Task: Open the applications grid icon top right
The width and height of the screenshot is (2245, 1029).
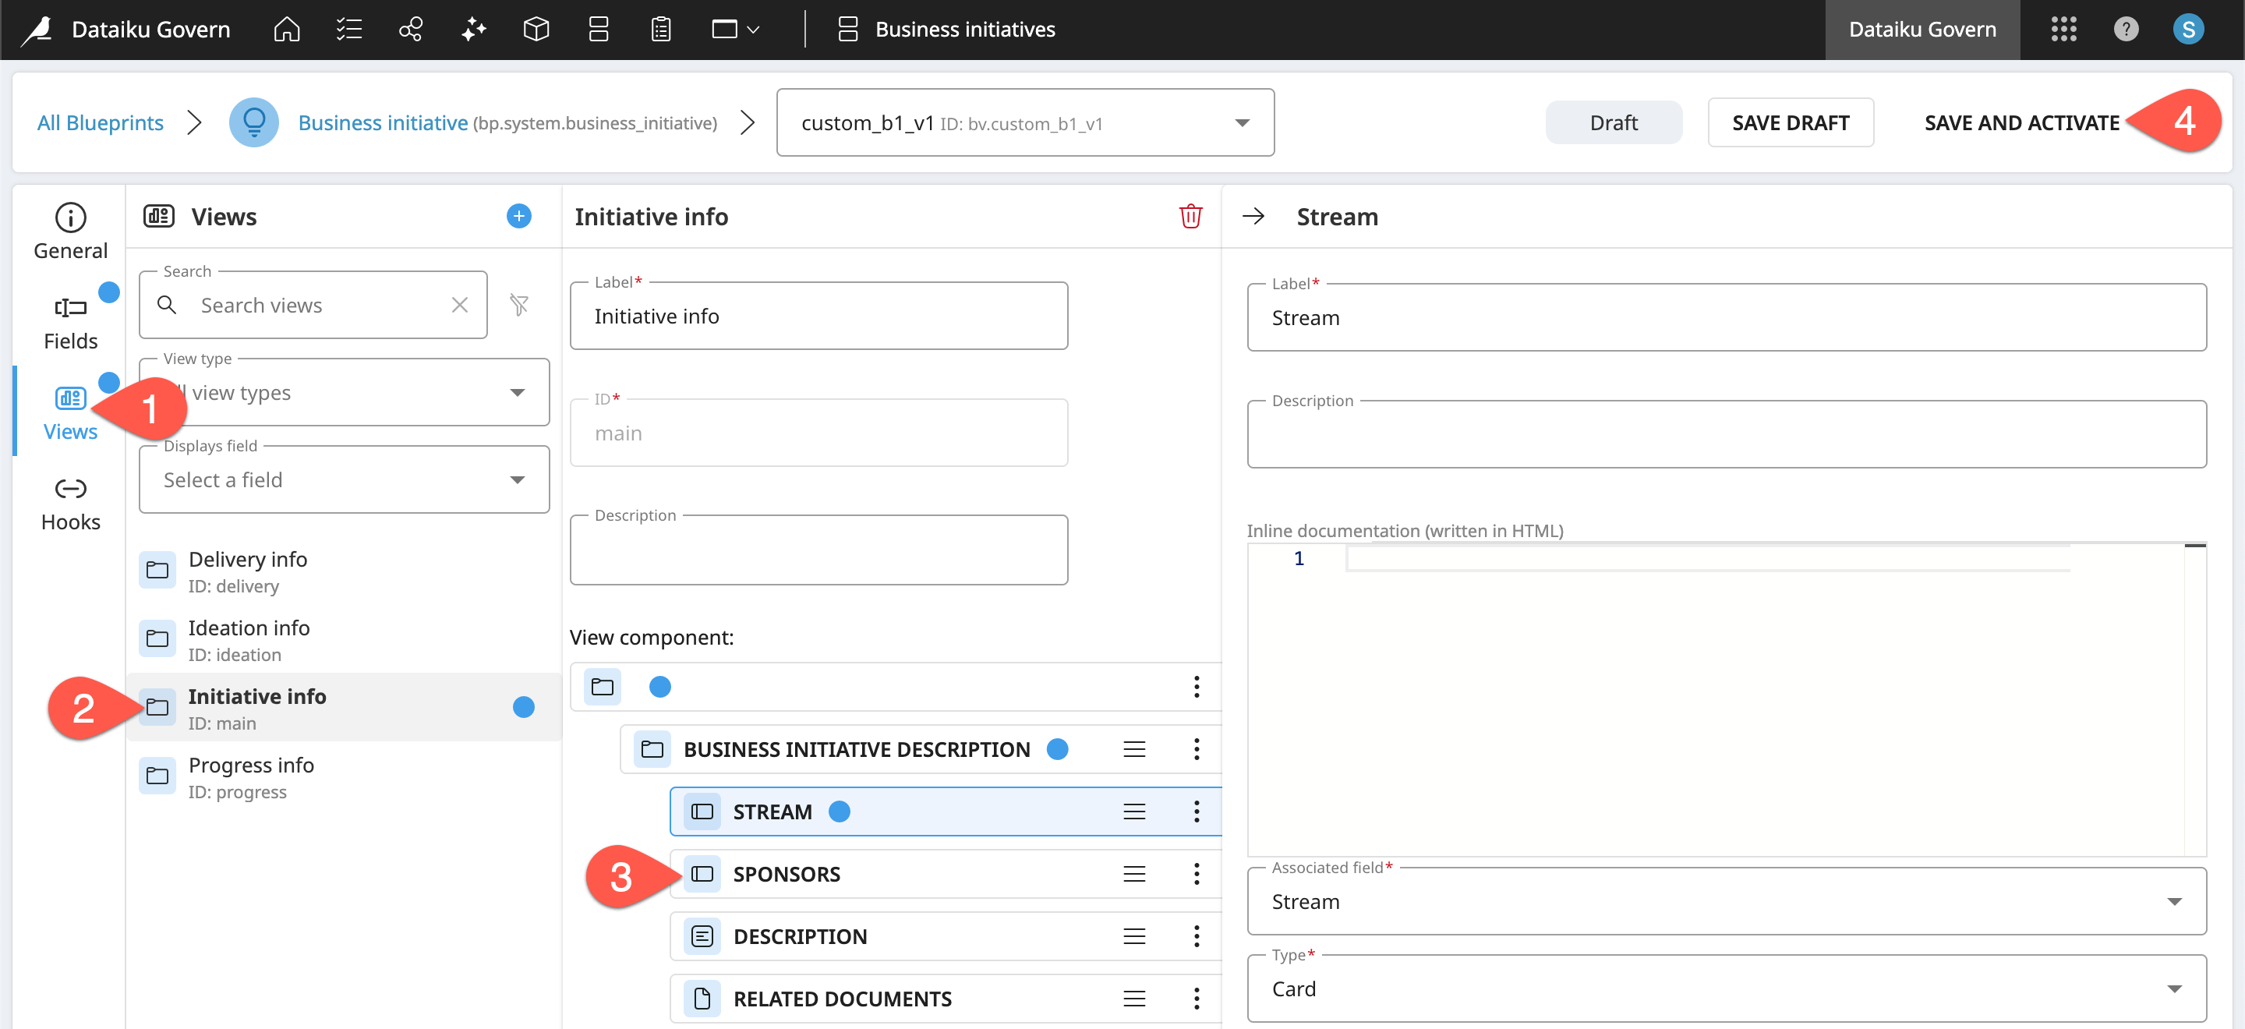Action: point(2063,29)
